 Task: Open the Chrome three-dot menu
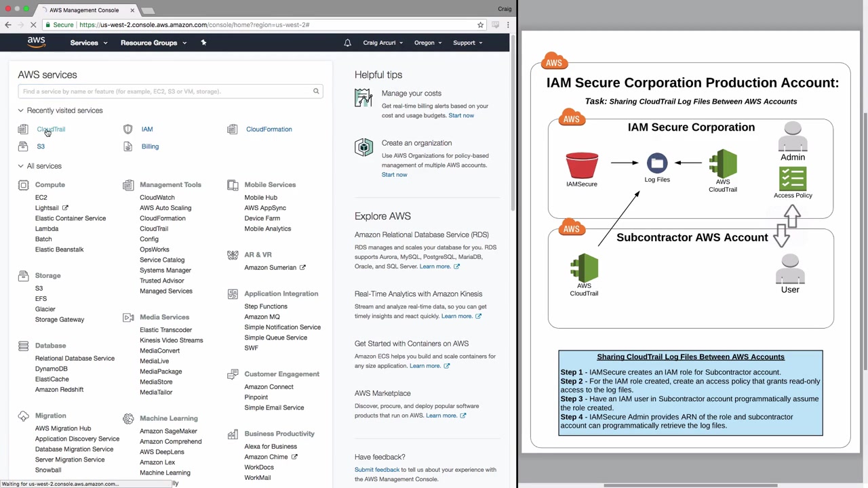pos(508,25)
